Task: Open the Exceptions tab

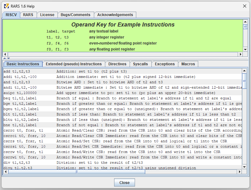Action: click(165, 64)
